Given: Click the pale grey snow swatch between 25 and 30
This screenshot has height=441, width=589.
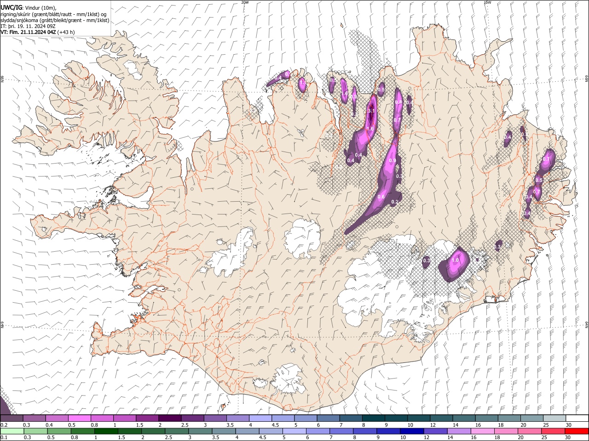Looking at the screenshot, I should [554, 418].
